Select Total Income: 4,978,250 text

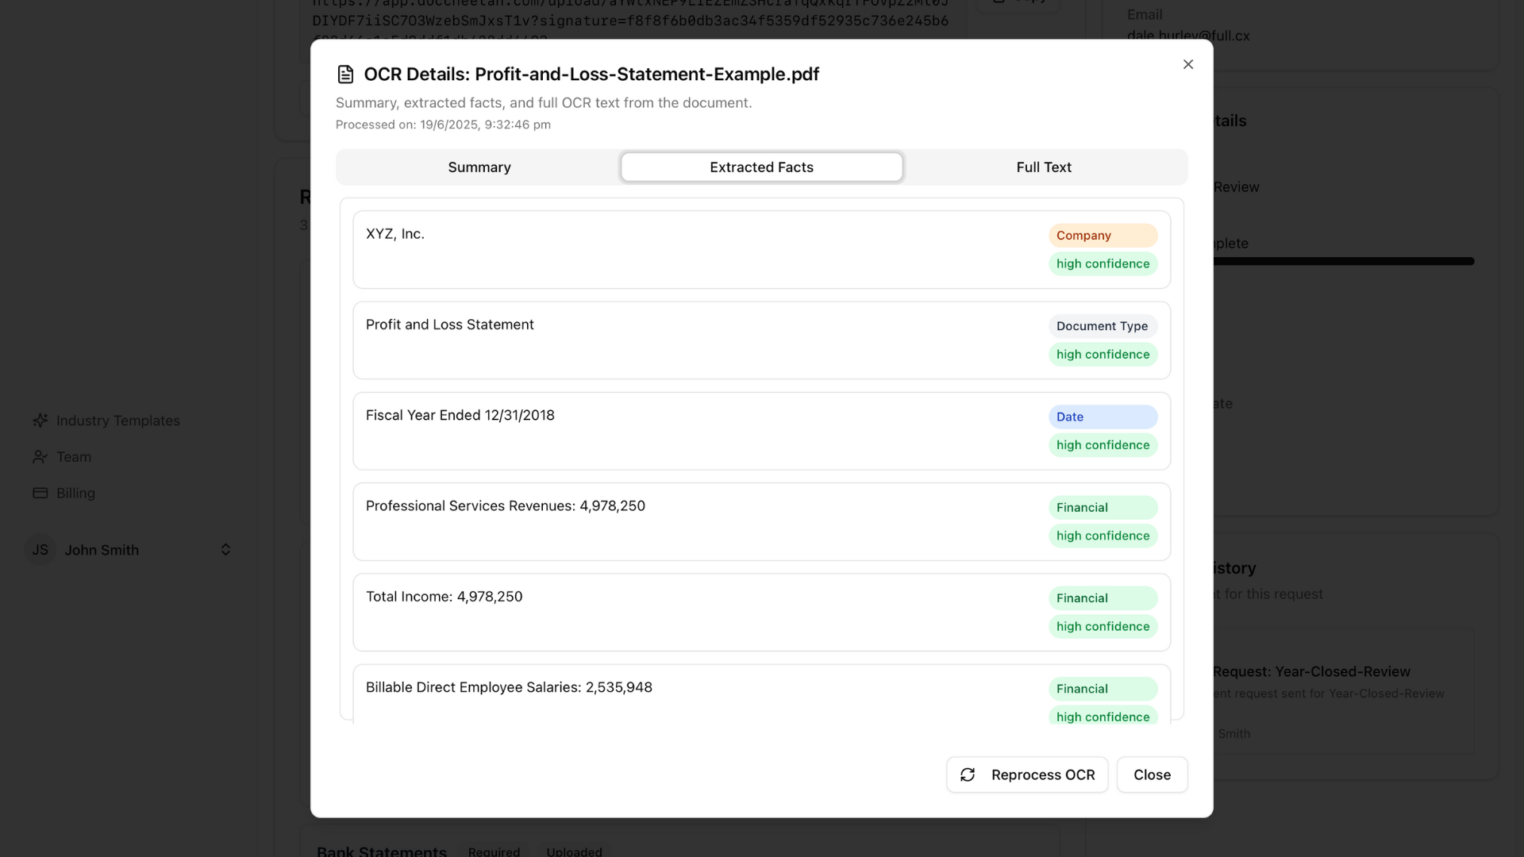[444, 597]
